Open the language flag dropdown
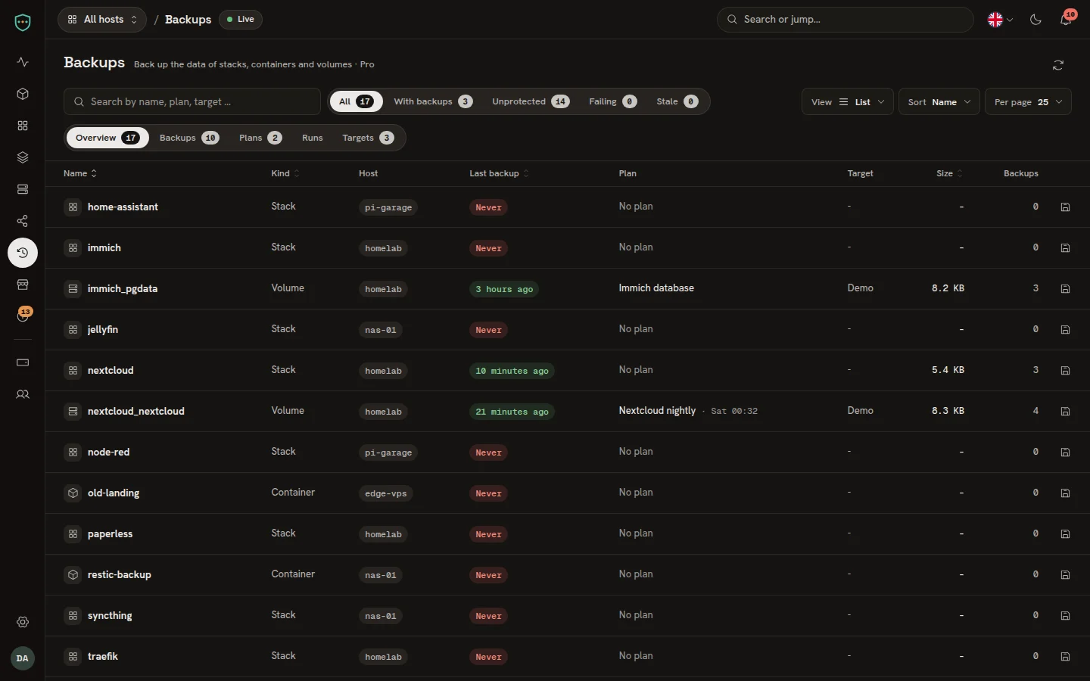The height and width of the screenshot is (681, 1090). pyautogui.click(x=1000, y=20)
